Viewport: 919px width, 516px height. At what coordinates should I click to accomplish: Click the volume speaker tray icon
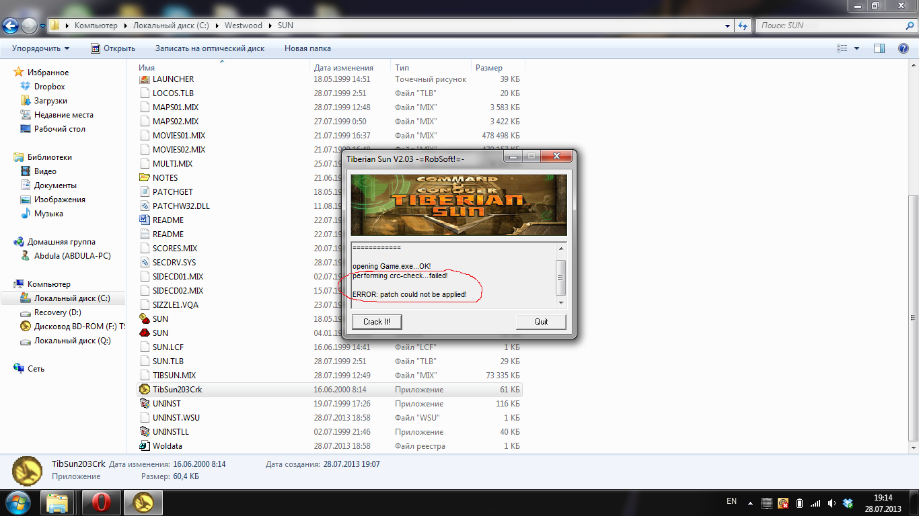point(832,503)
